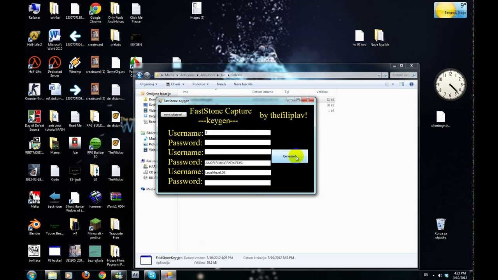Select the Counter-Strike desktop shortcut
Image resolution: width=498 pixels, height=280 pixels.
[35, 92]
